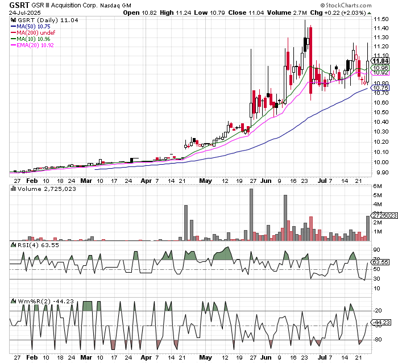Click the 9.90 price axis label
This screenshot has width=398, height=363.
pos(383,173)
